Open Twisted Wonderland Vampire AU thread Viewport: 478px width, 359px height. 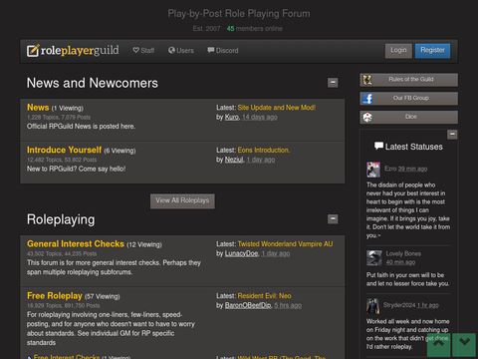click(285, 243)
